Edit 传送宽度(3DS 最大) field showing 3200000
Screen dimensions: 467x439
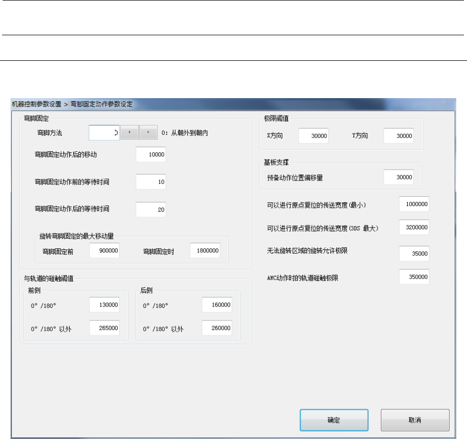414,227
